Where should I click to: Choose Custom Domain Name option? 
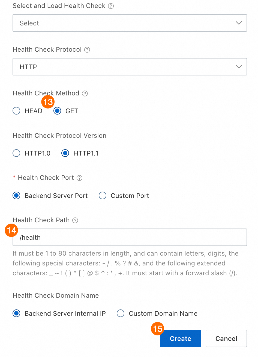121,313
